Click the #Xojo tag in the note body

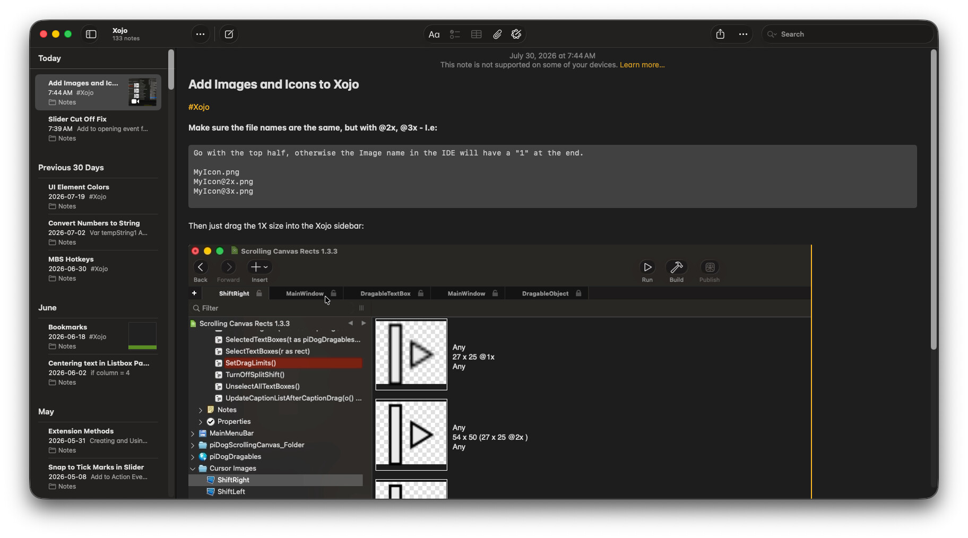(x=199, y=107)
